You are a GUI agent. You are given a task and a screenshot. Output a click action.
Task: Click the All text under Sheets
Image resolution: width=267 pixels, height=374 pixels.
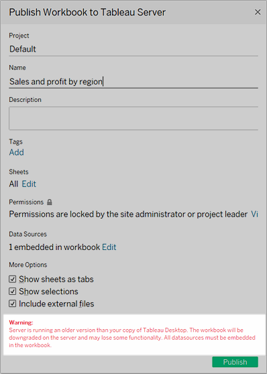pyautogui.click(x=13, y=184)
